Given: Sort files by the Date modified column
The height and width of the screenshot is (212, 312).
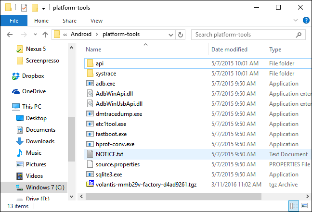Looking at the screenshot, I should [229, 50].
